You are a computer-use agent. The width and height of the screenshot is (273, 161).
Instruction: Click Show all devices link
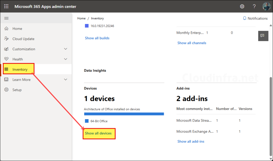[x=98, y=133]
